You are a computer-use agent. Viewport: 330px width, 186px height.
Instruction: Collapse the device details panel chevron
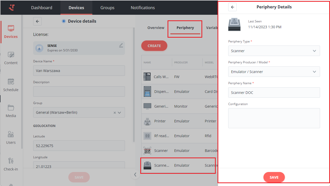pyautogui.click(x=135, y=175)
